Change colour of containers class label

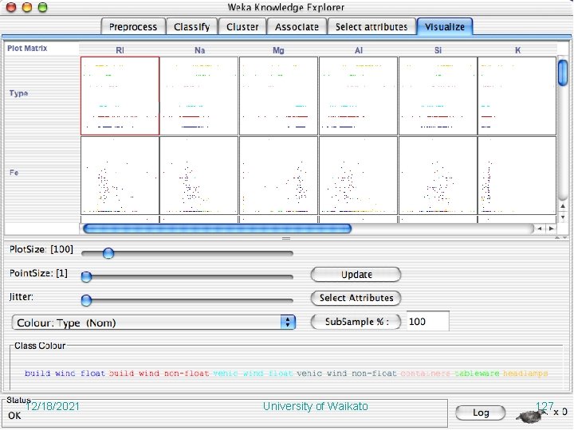pyautogui.click(x=426, y=373)
